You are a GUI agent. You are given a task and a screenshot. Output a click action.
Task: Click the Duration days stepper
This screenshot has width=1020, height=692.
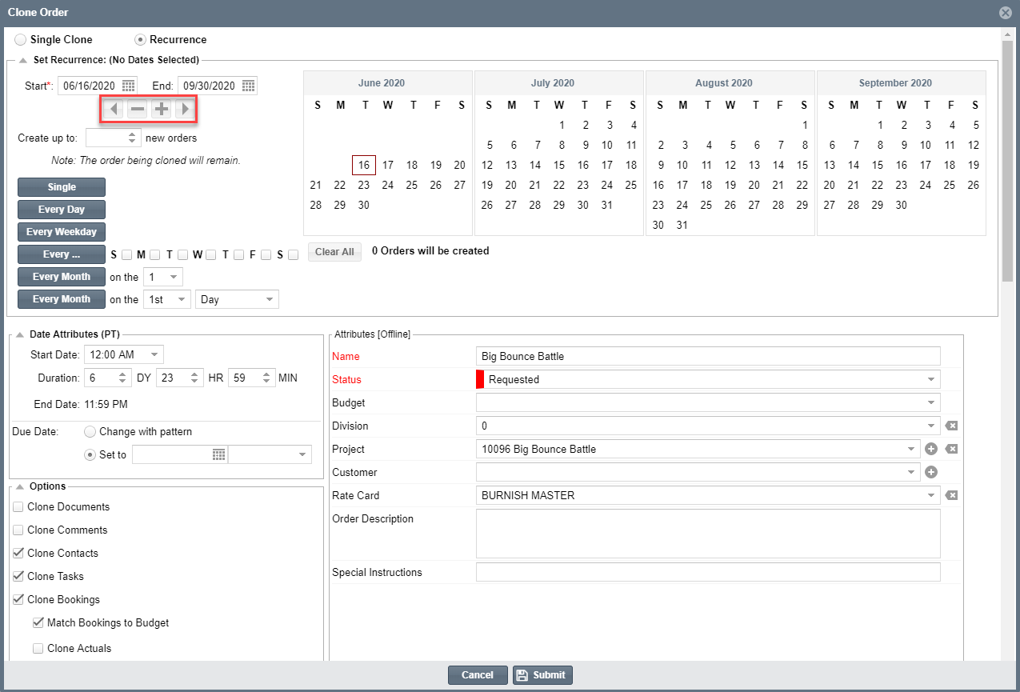pyautogui.click(x=122, y=378)
